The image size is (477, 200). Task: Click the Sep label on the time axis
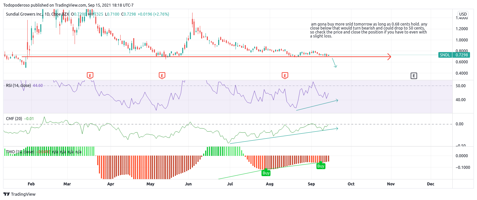(x=311, y=184)
